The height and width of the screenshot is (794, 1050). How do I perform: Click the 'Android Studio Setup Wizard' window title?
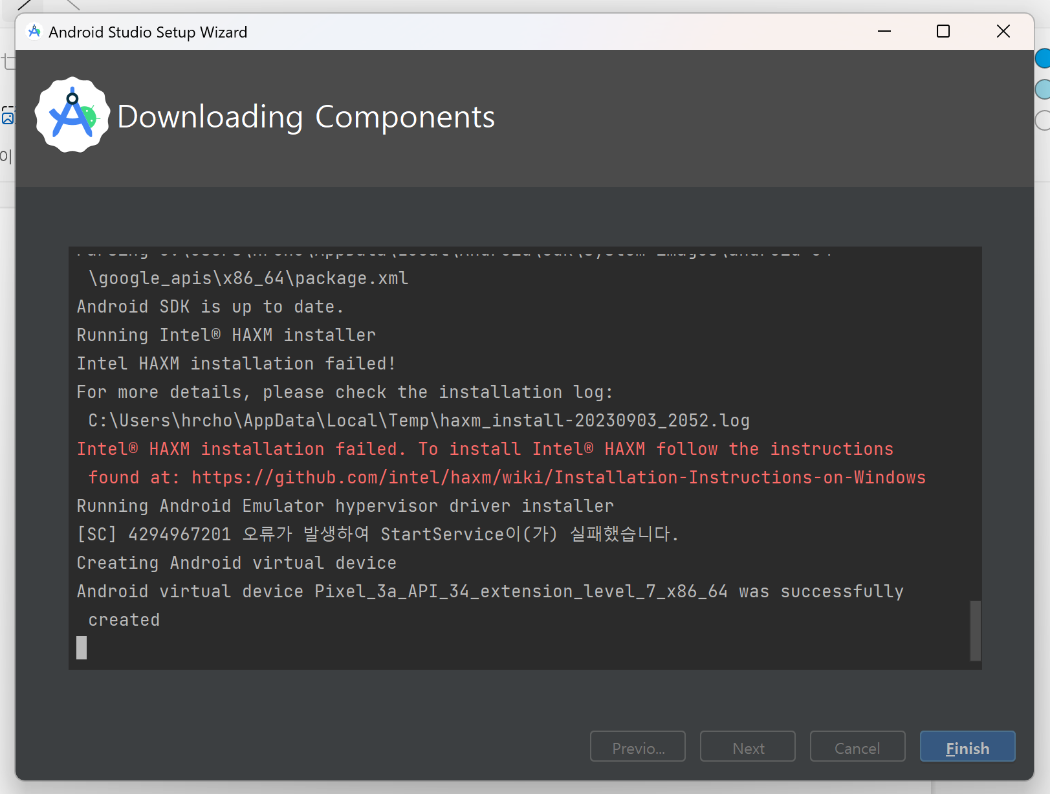tap(148, 32)
